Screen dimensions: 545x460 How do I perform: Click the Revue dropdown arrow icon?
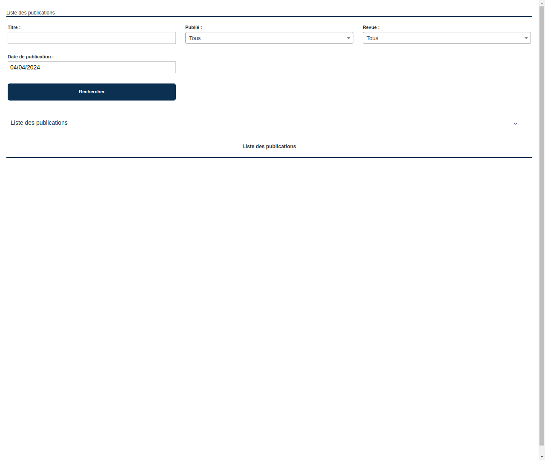click(x=526, y=38)
